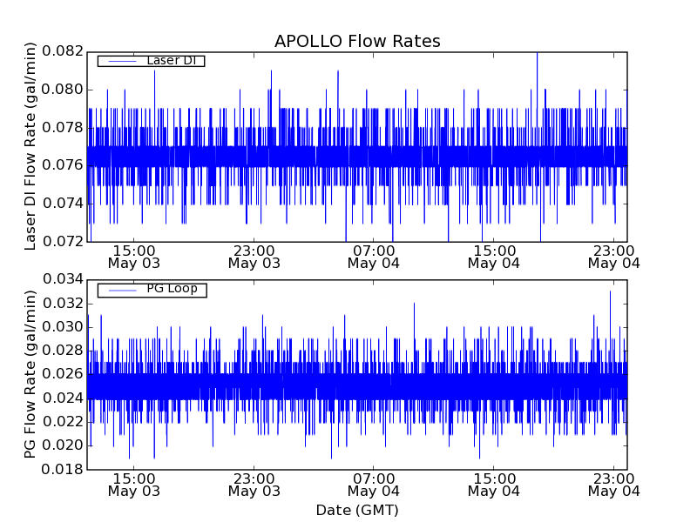Click the blue line sample in PG Loop legend
The width and height of the screenshot is (697, 522).
click(x=120, y=290)
